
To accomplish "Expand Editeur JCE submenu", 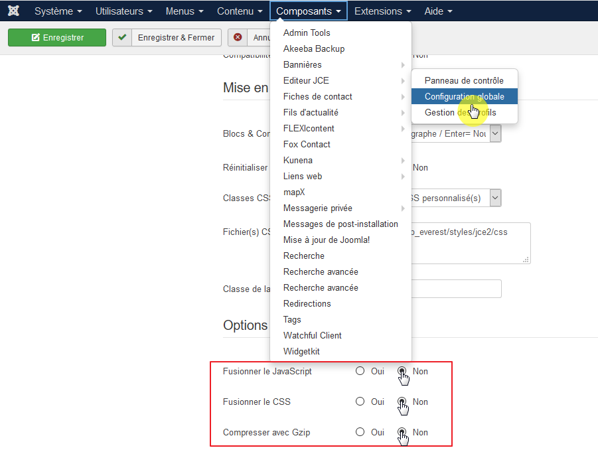I will (340, 81).
